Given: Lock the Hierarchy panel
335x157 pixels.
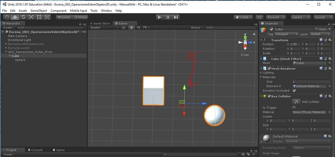Looking at the screenshot, I should click(80, 24).
